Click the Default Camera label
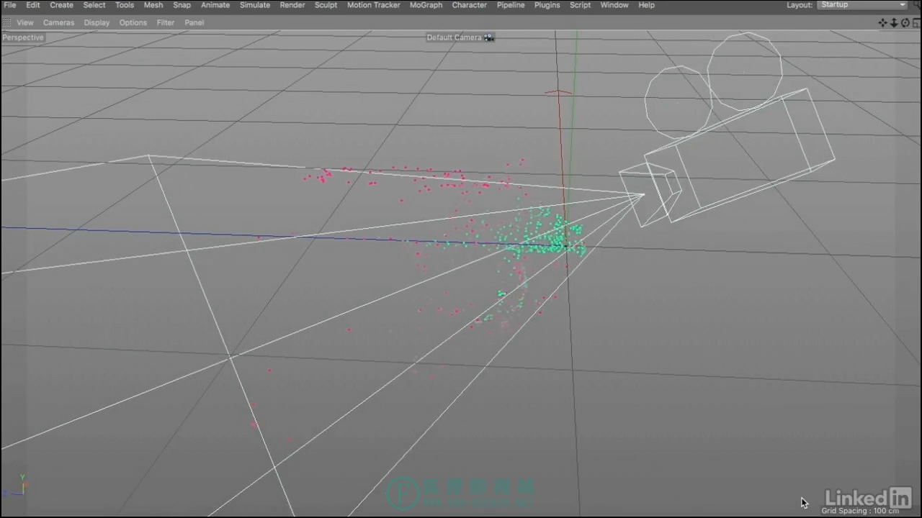The image size is (922, 518). 454,37
